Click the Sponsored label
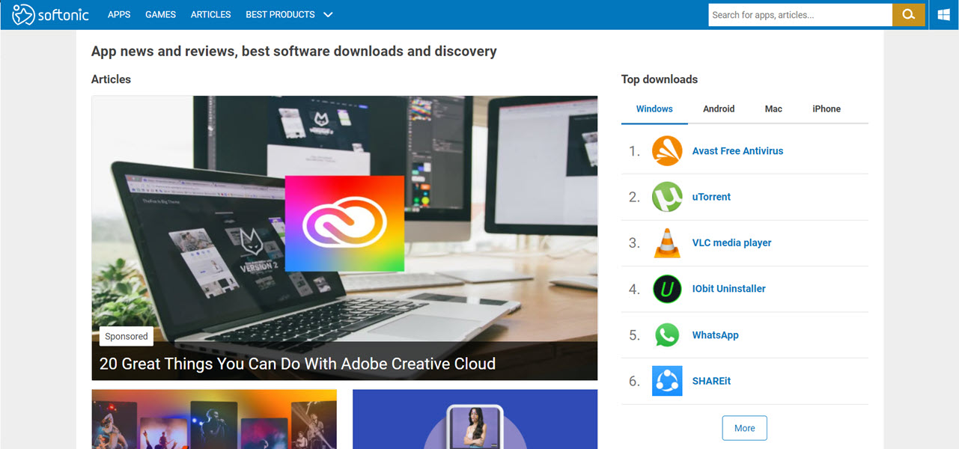 (126, 337)
